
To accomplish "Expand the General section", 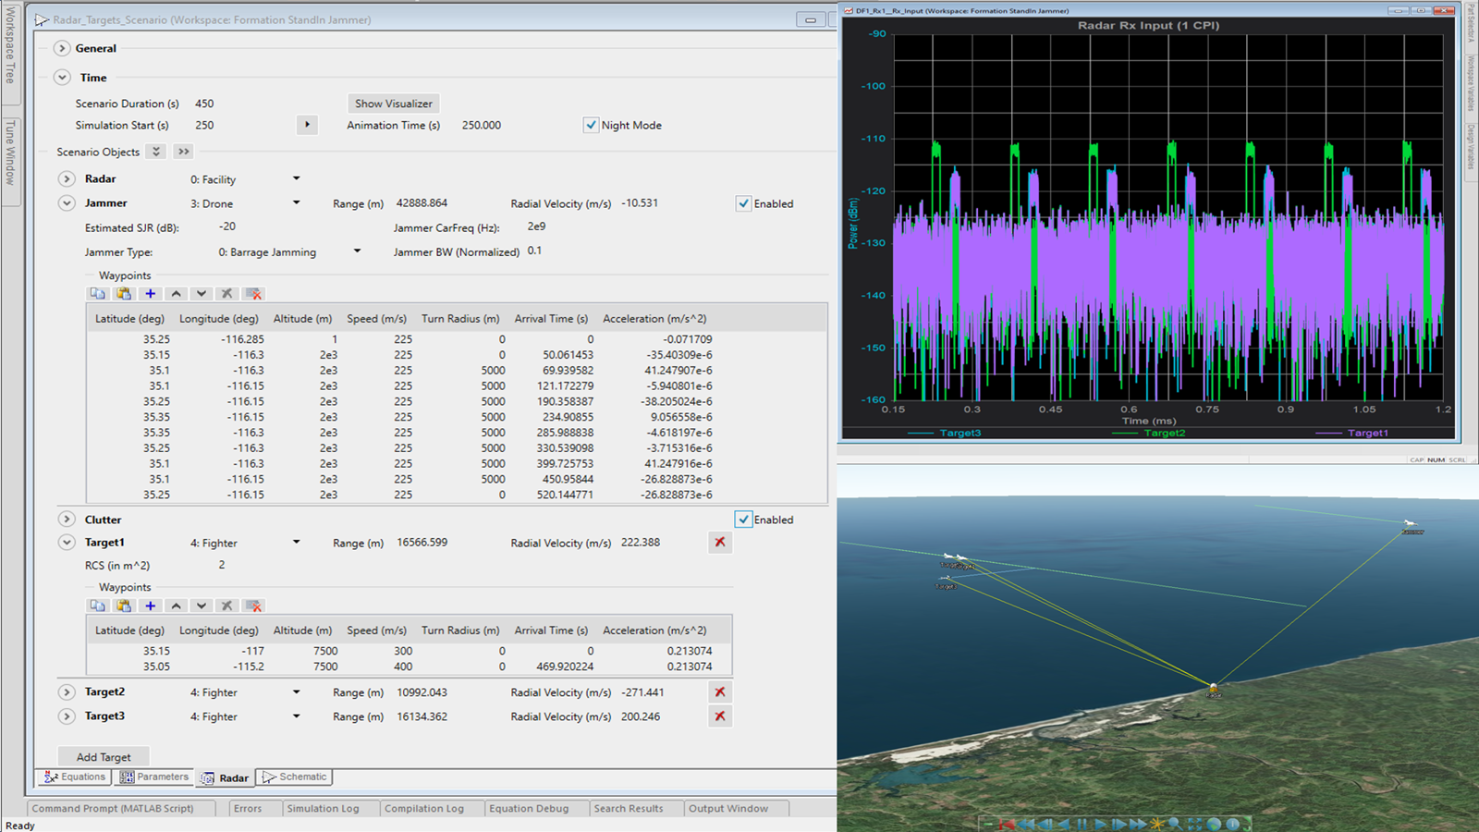I will pyautogui.click(x=61, y=48).
